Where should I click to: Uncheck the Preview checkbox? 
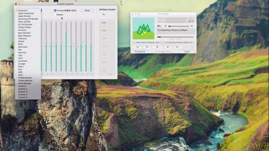click(55, 10)
